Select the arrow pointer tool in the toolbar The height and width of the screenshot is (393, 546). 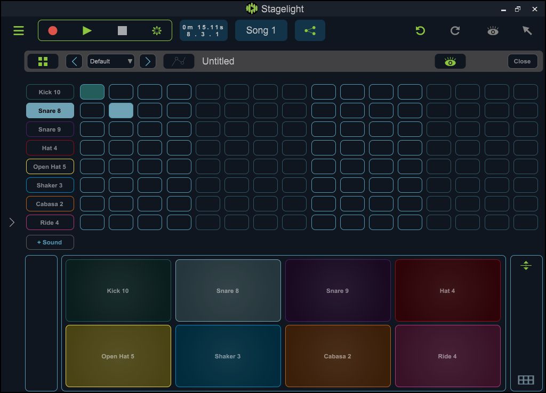pyautogui.click(x=527, y=30)
